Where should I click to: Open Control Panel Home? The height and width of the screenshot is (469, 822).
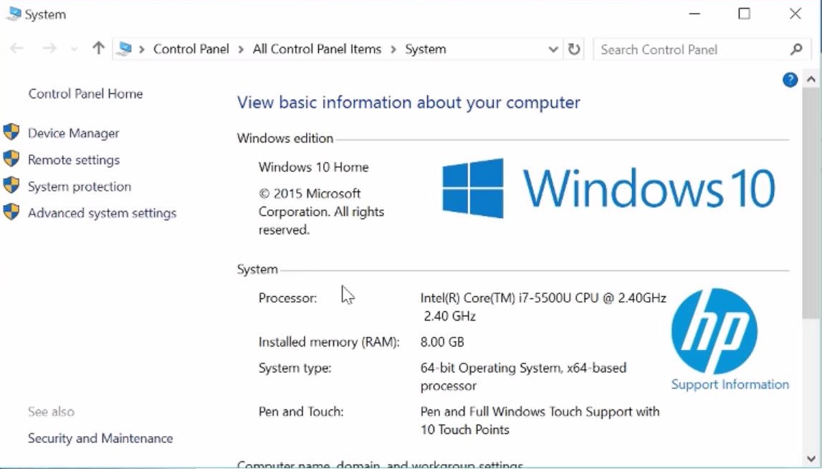(x=85, y=93)
